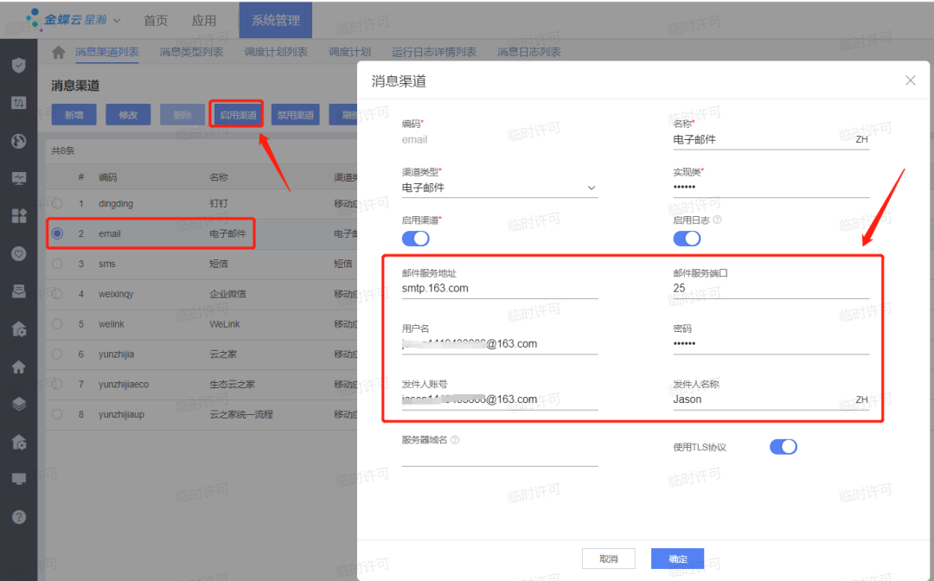Click the 发件人账号 input field

click(x=500, y=400)
